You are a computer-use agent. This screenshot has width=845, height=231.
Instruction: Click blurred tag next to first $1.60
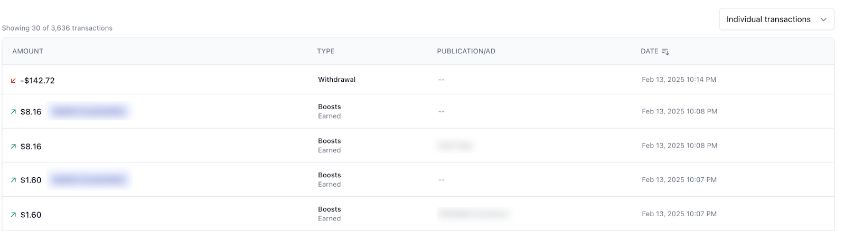click(89, 180)
